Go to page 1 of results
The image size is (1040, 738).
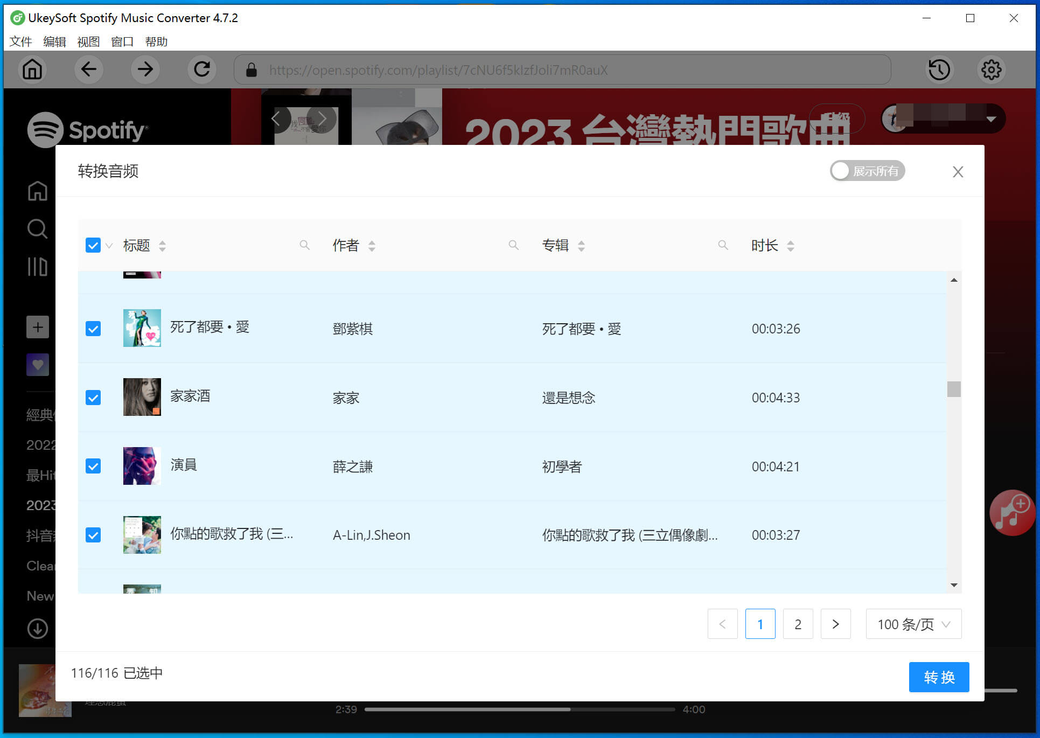point(760,624)
